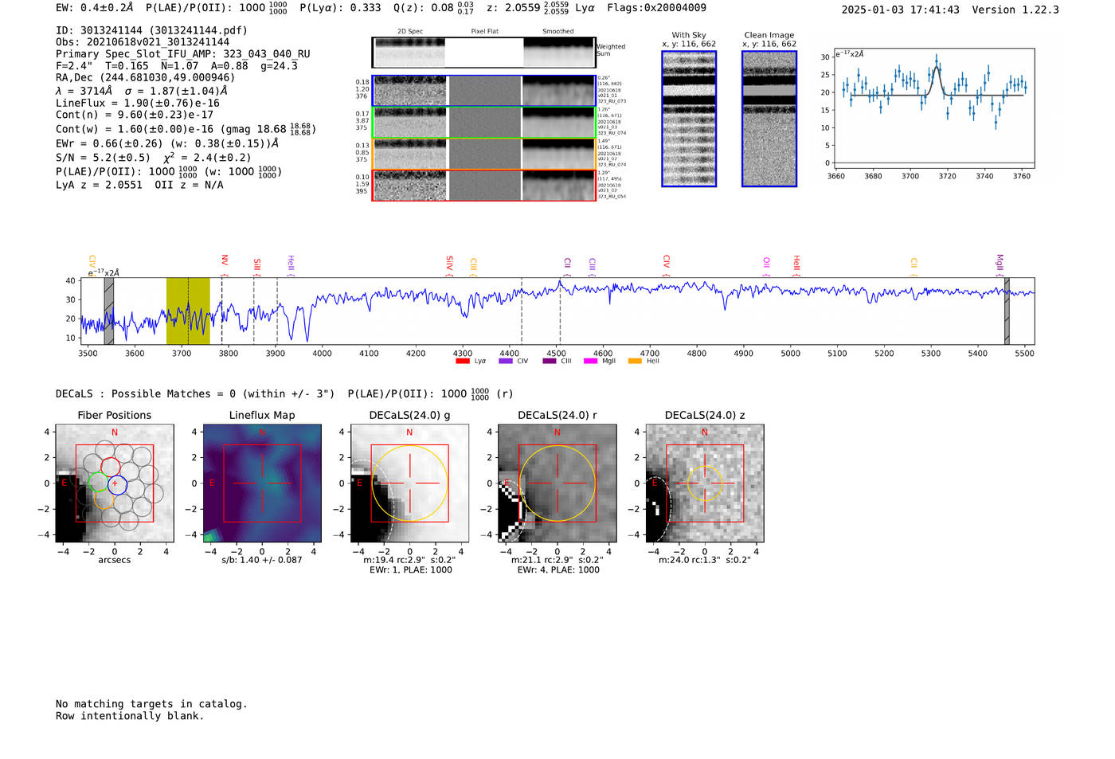Click the MgII label above the spectrum
Screen dimensions: 1115x759
pyautogui.click(x=1000, y=263)
